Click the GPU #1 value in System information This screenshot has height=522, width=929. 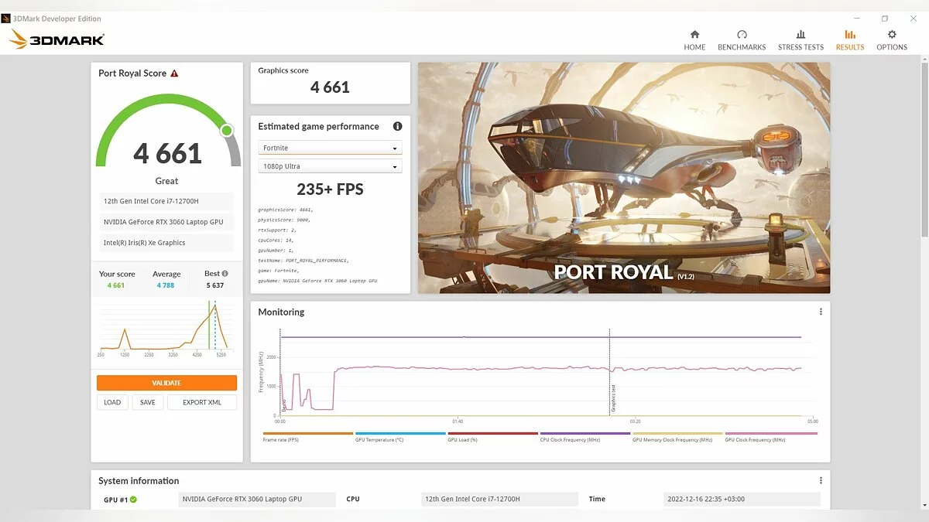pos(257,500)
